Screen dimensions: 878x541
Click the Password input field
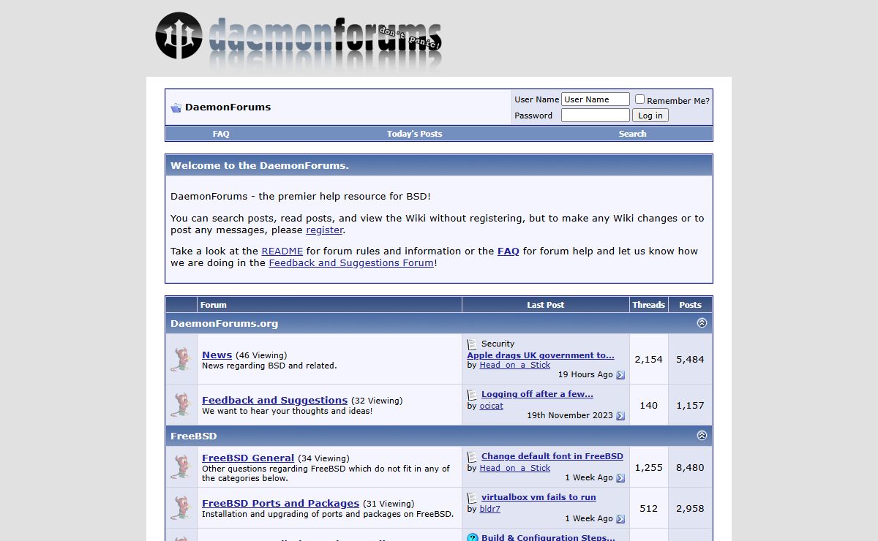pyautogui.click(x=596, y=116)
